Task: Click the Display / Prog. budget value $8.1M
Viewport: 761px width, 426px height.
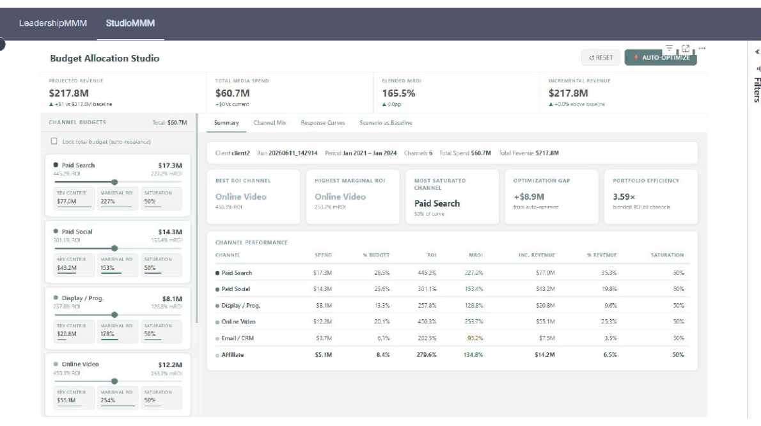Action: pos(172,299)
